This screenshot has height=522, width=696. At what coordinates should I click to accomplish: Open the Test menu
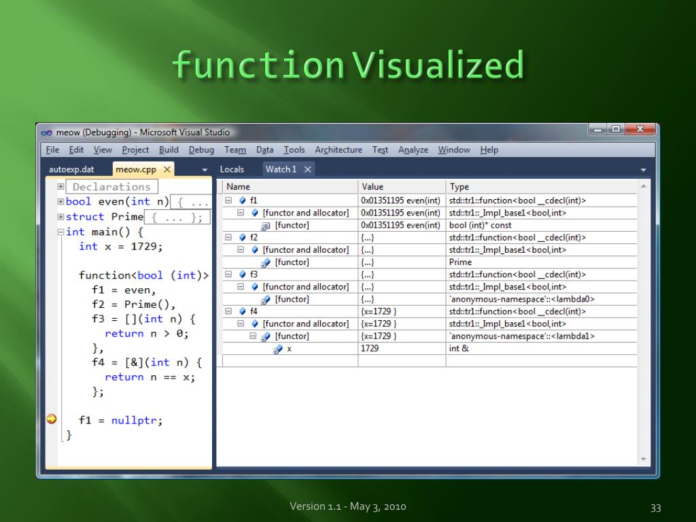tap(380, 150)
